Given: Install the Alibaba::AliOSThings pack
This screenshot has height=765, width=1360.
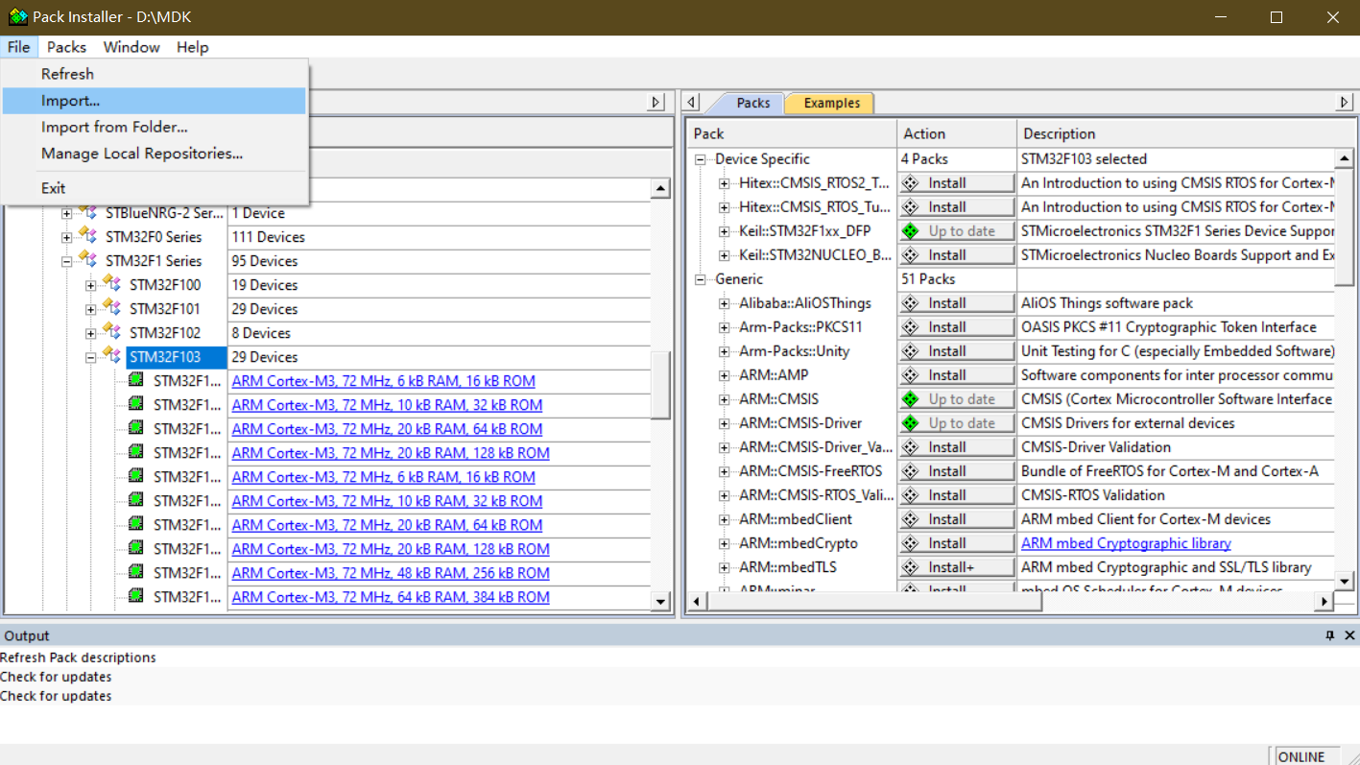Looking at the screenshot, I should (x=956, y=303).
